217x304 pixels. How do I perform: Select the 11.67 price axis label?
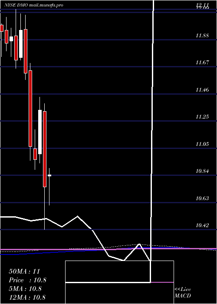[202, 63]
